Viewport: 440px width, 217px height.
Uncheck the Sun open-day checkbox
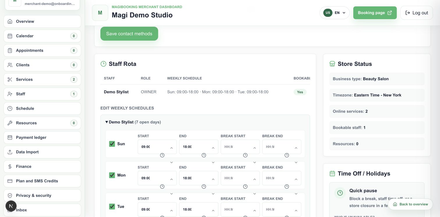tap(112, 144)
